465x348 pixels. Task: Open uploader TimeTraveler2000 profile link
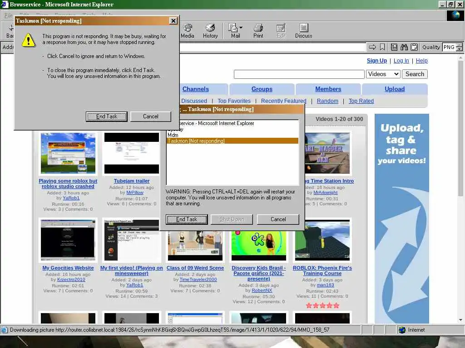198,279
